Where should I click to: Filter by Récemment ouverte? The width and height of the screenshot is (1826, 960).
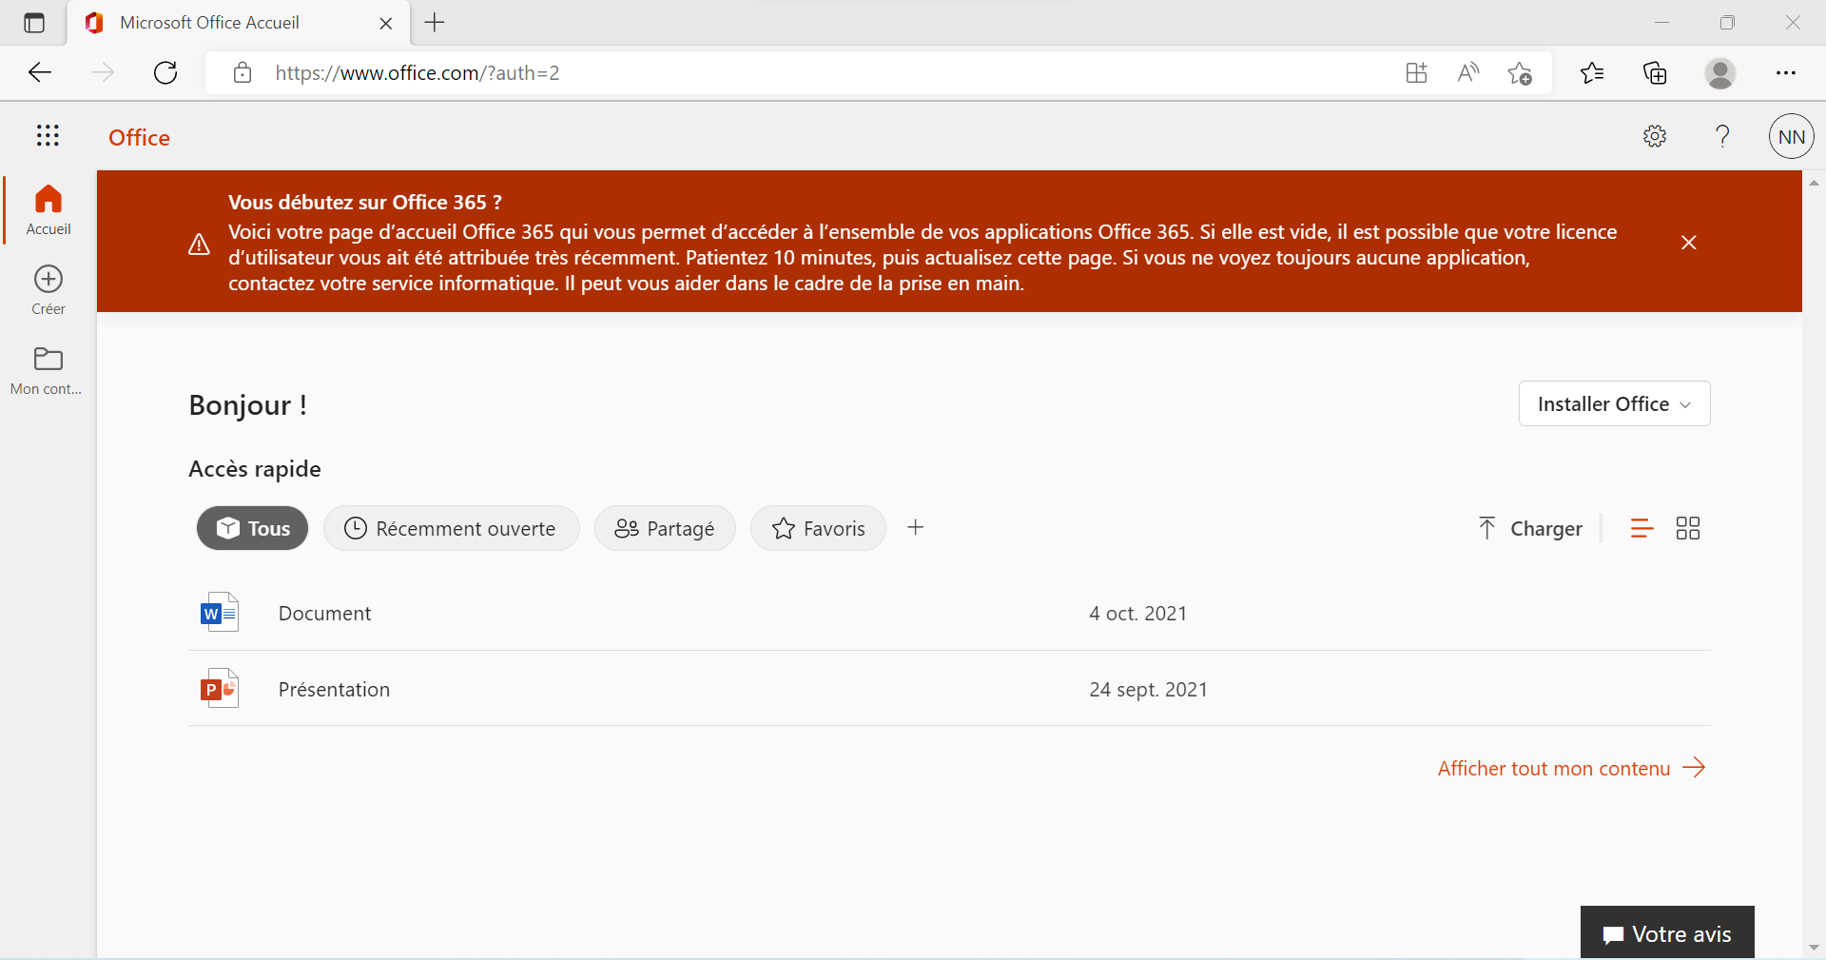451,528
